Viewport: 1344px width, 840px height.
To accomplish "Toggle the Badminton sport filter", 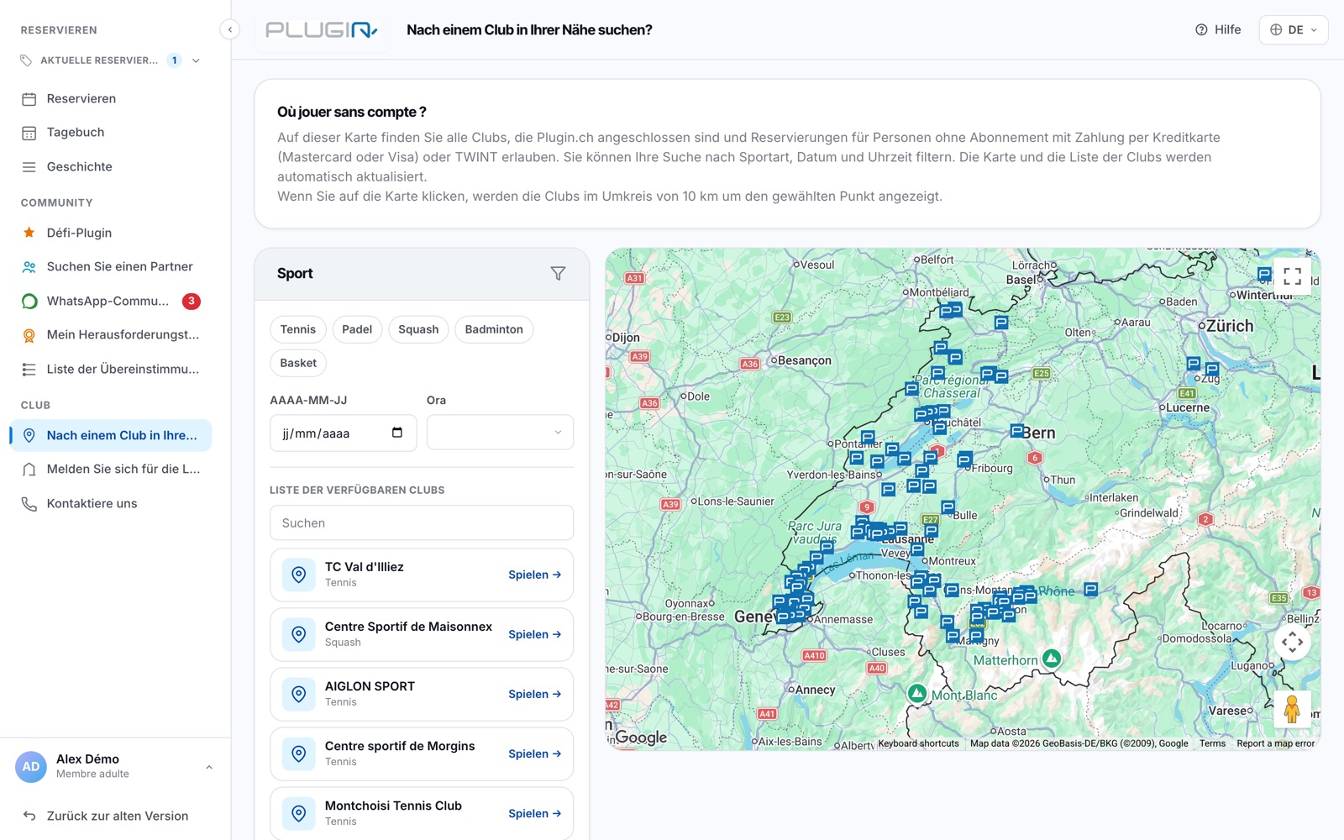I will tap(494, 329).
